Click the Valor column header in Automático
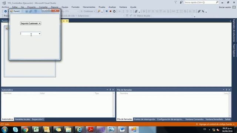 pos(42,93)
